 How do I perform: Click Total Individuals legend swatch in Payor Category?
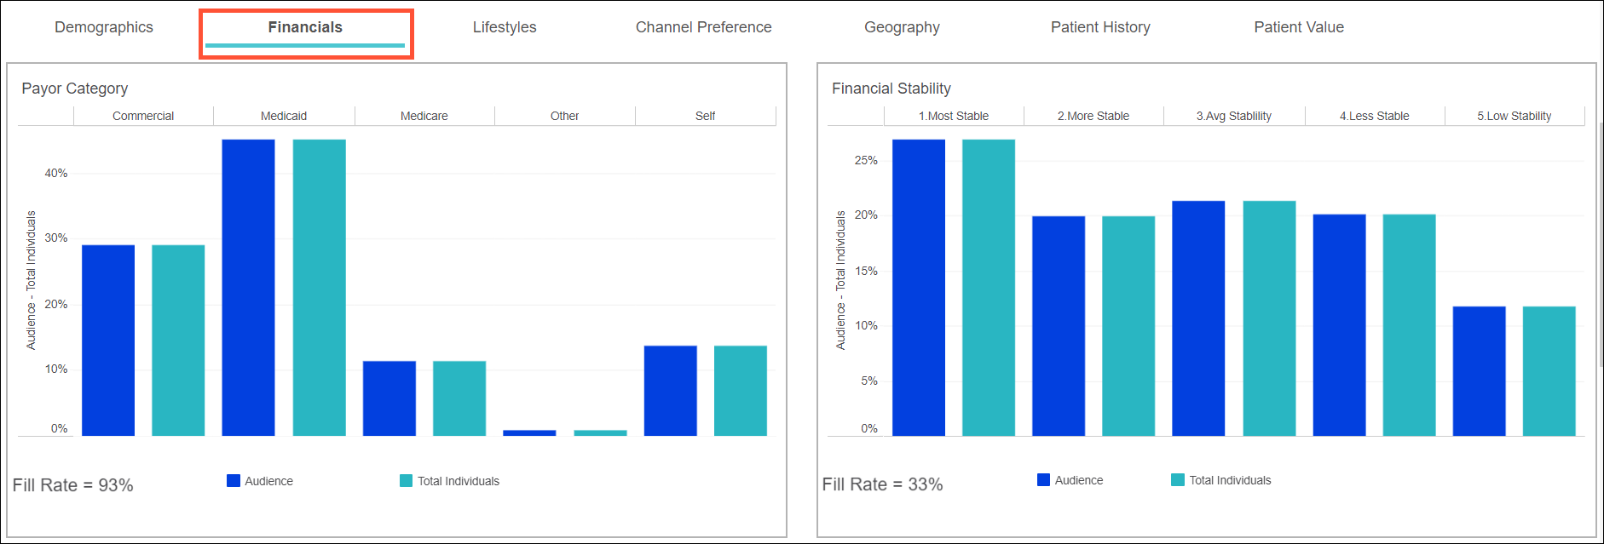point(406,481)
